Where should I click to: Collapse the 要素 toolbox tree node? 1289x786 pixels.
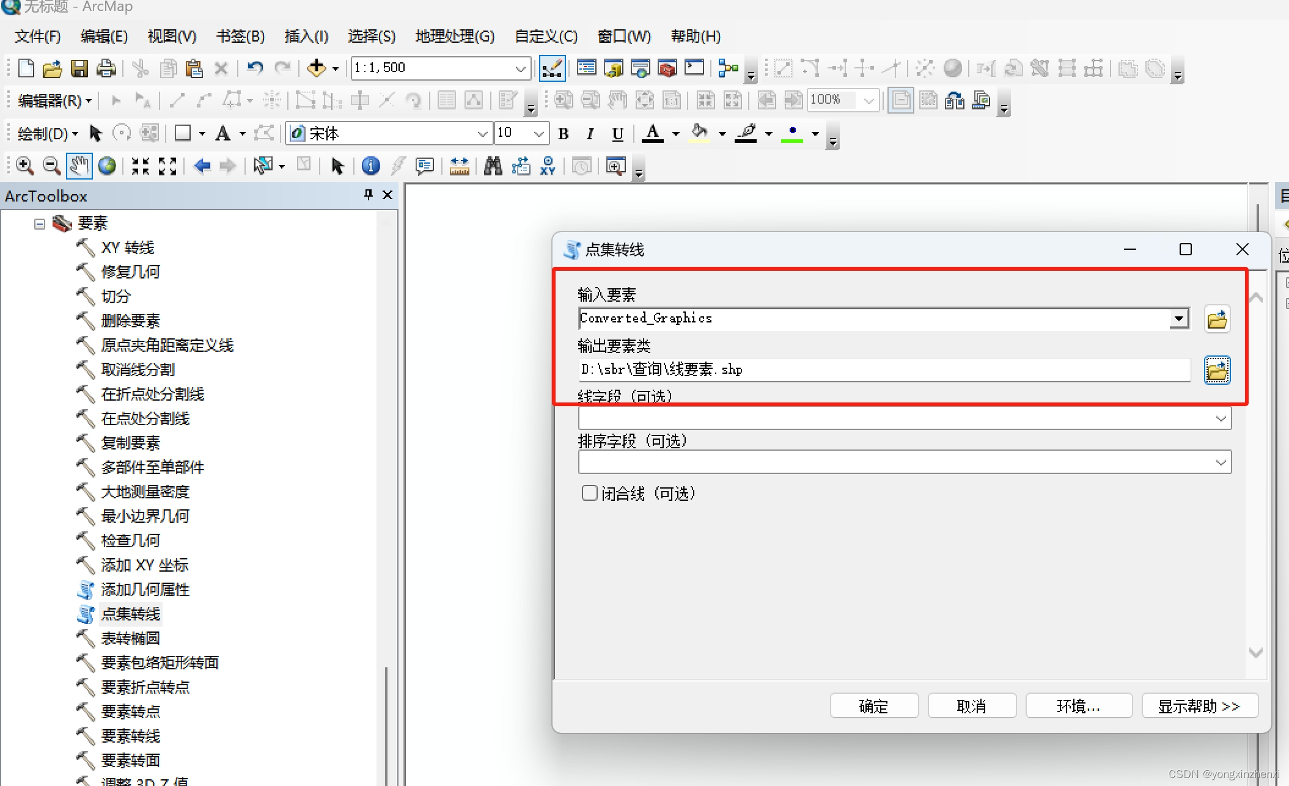pos(40,224)
